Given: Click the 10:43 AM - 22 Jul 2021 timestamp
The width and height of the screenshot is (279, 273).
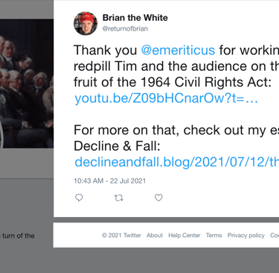Looking at the screenshot, I should click(x=109, y=181).
